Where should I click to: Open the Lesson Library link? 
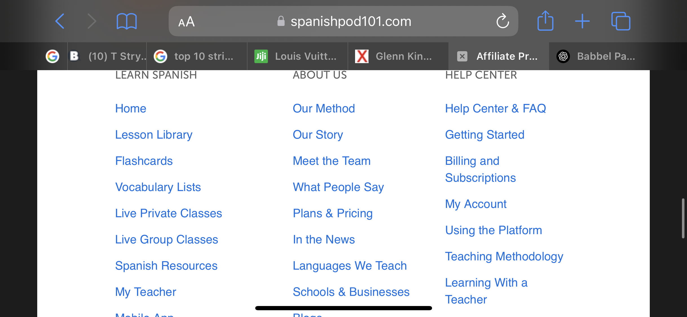pyautogui.click(x=154, y=135)
